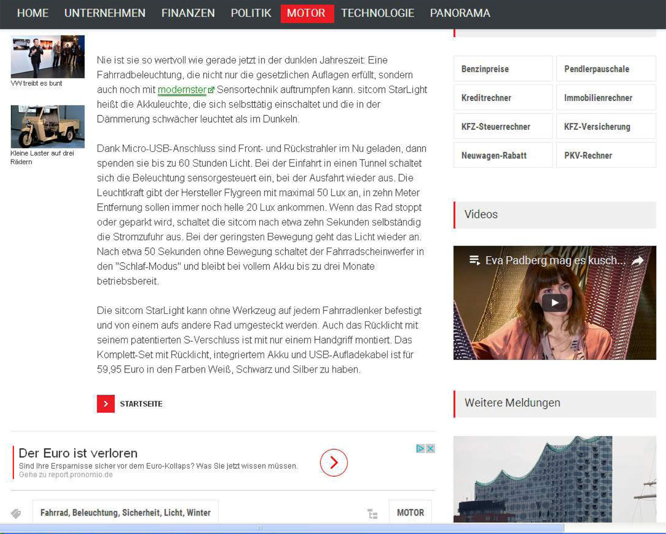Screen dimensions: 666x534
Task: Go to the FINANZEN section
Action: 188,13
